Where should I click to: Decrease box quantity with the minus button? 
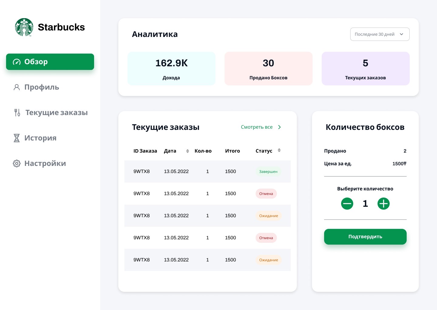347,203
